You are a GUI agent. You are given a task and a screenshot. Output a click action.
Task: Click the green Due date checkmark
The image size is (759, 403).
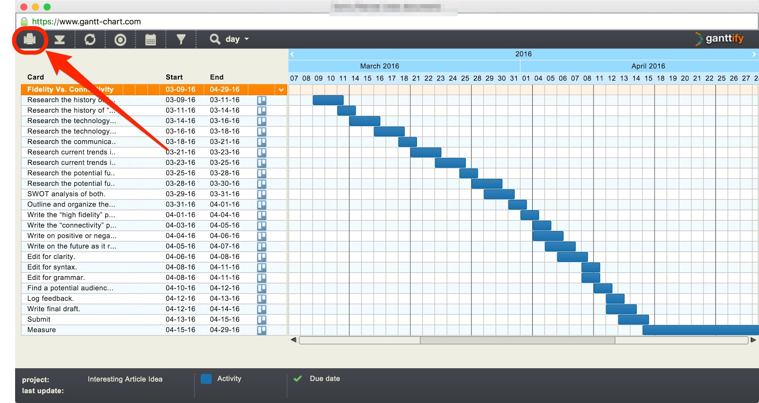[297, 379]
